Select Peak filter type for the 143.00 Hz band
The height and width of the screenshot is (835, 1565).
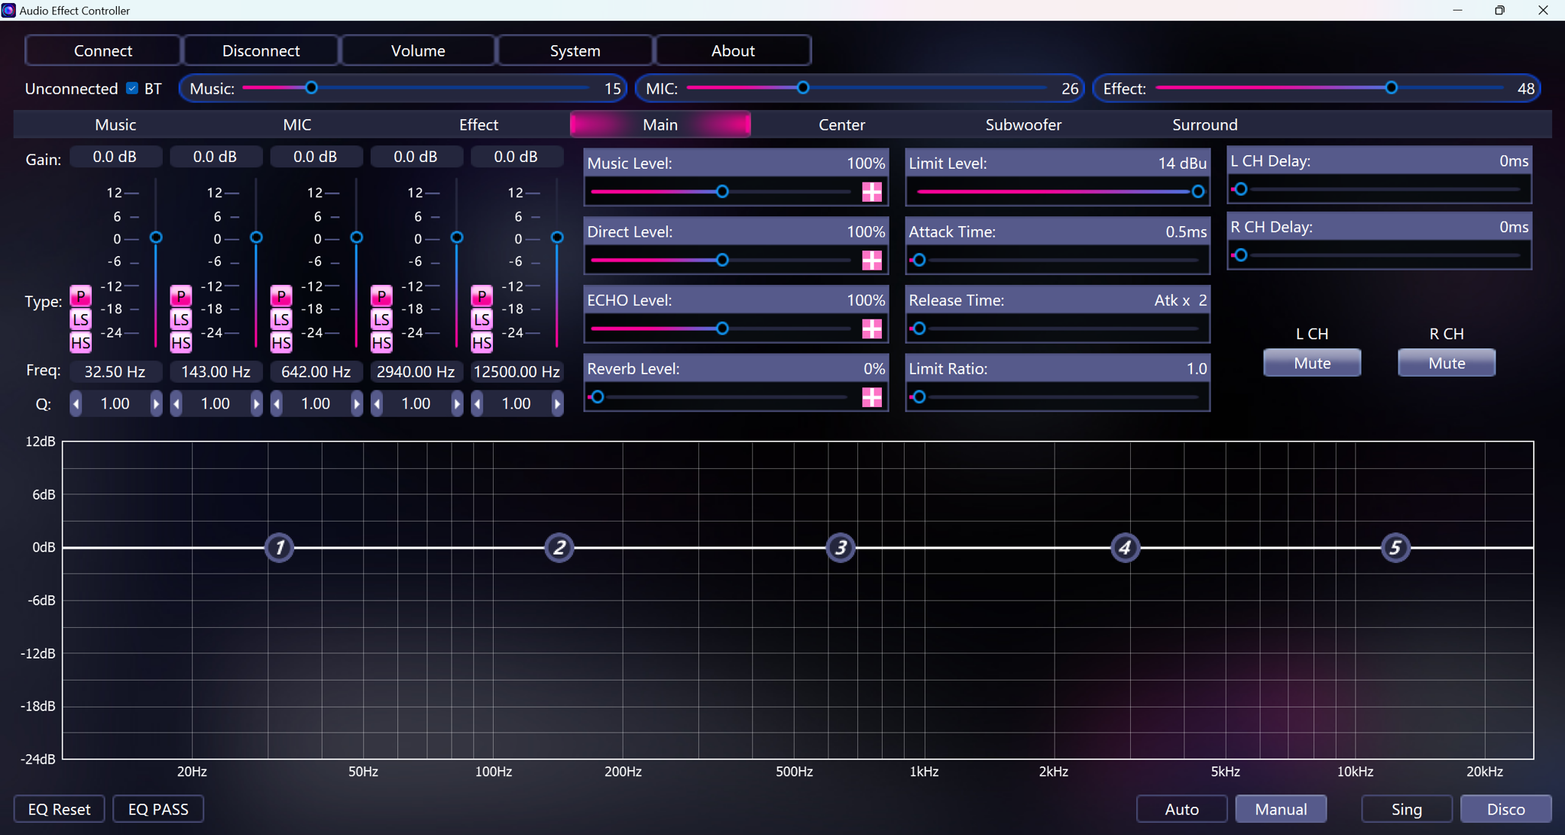pyautogui.click(x=180, y=296)
